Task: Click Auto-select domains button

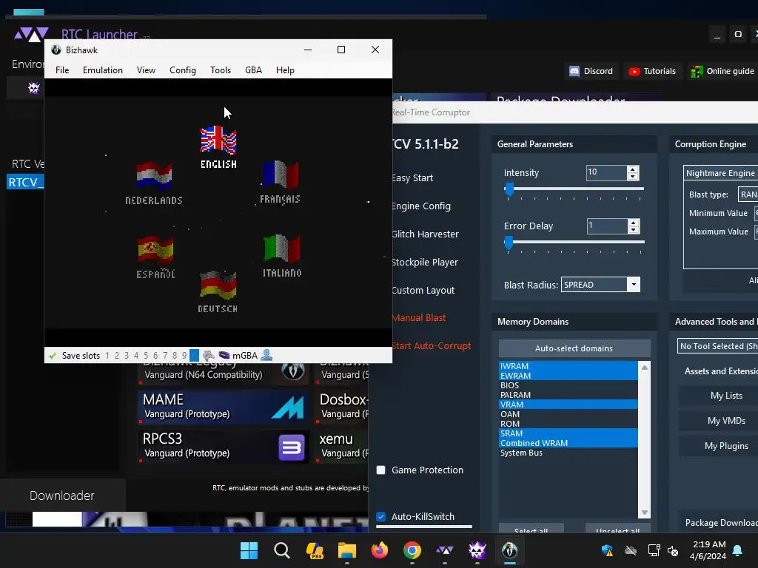Action: pos(574,348)
